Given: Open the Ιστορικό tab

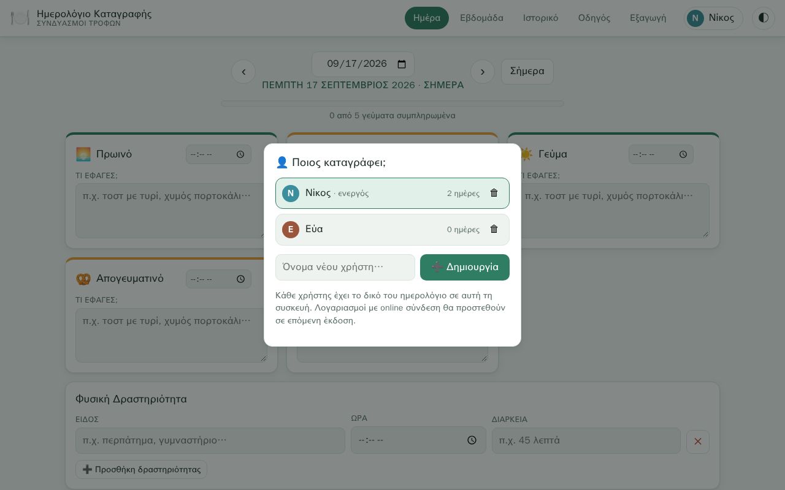Looking at the screenshot, I should [540, 18].
